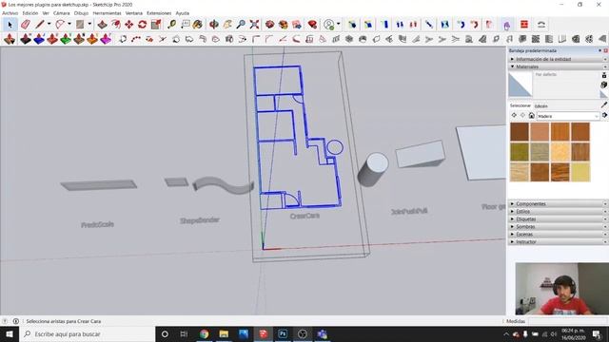Open the 3D Warehouse icon
Viewport: 609px width, 342px height.
(x=269, y=25)
